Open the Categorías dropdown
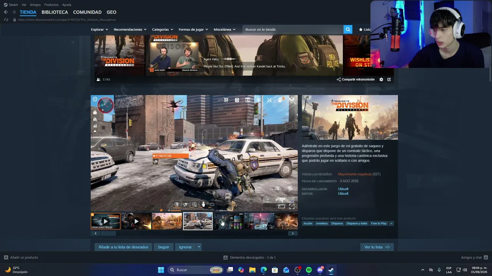The image size is (492, 276). [x=163, y=30]
